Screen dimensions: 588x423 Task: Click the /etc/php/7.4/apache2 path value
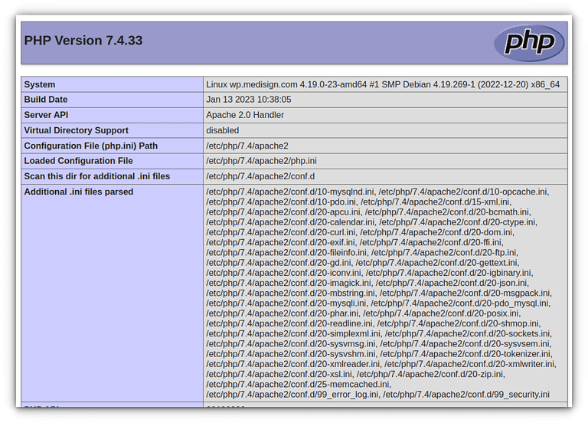point(247,146)
